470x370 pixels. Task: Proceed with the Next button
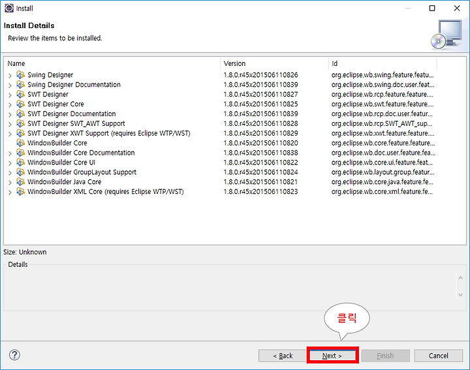[x=332, y=356]
